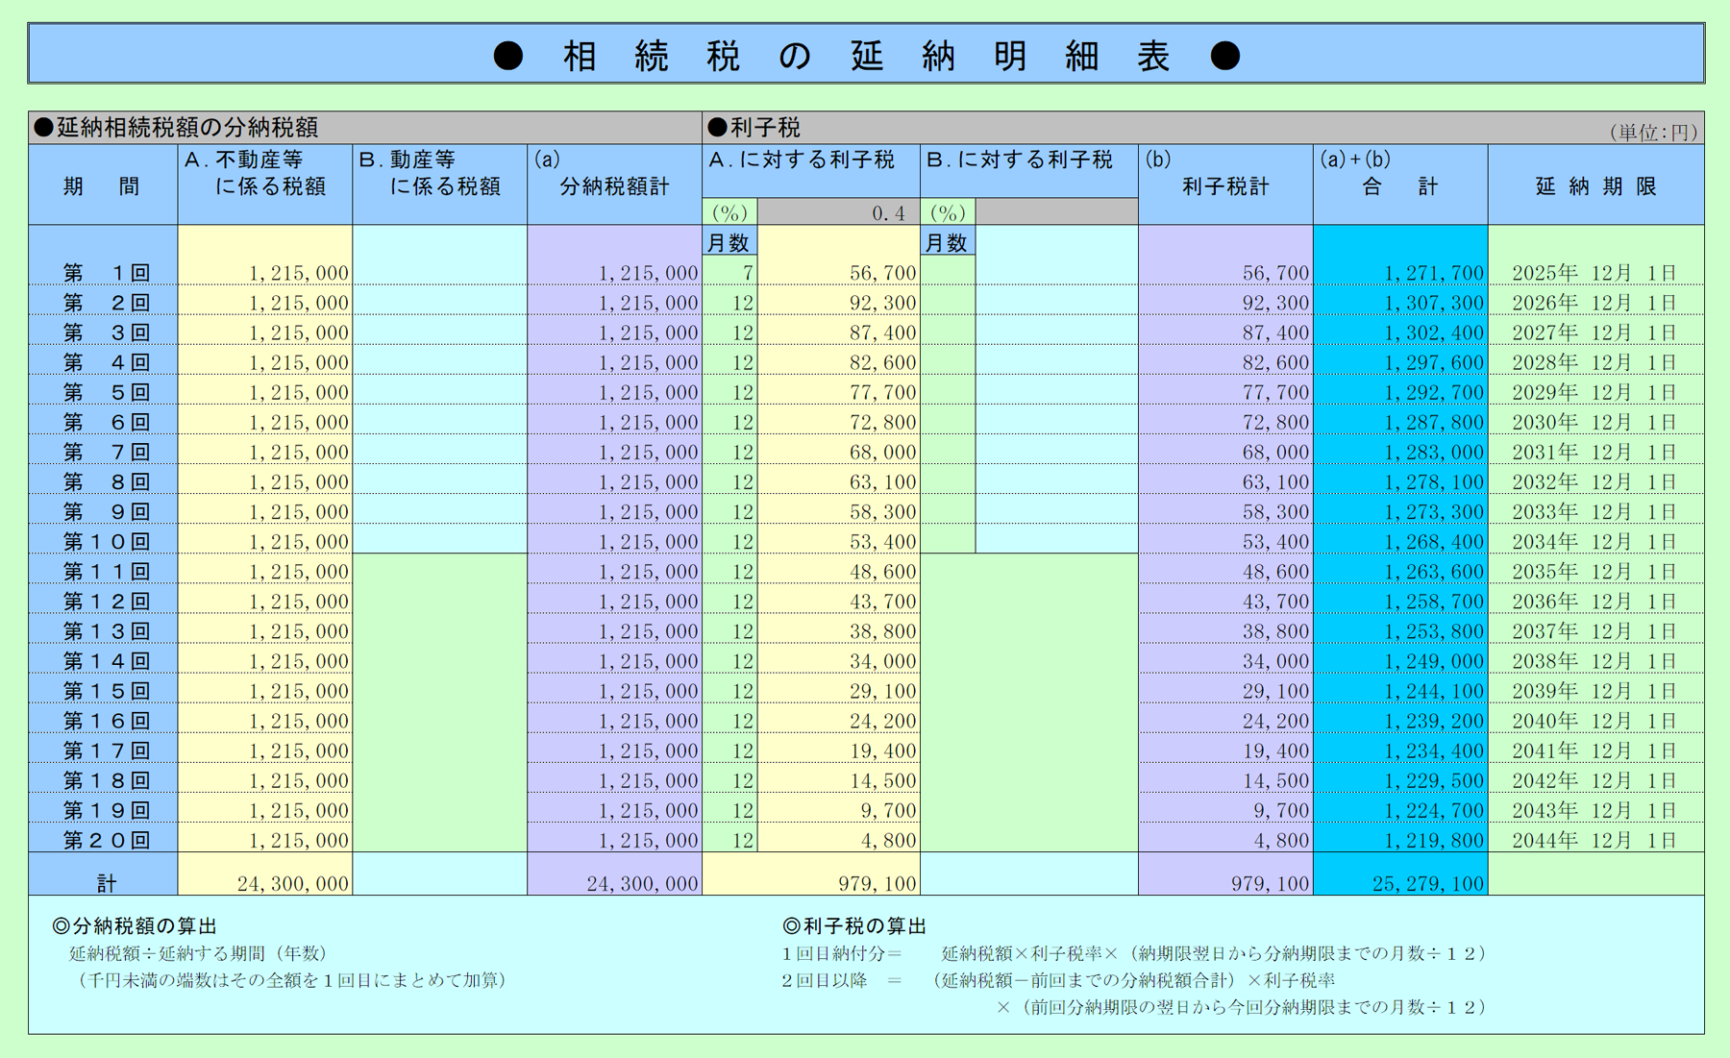The width and height of the screenshot is (1730, 1058).
Task: Click the total 1,219,800 cell
Action: 1400,840
